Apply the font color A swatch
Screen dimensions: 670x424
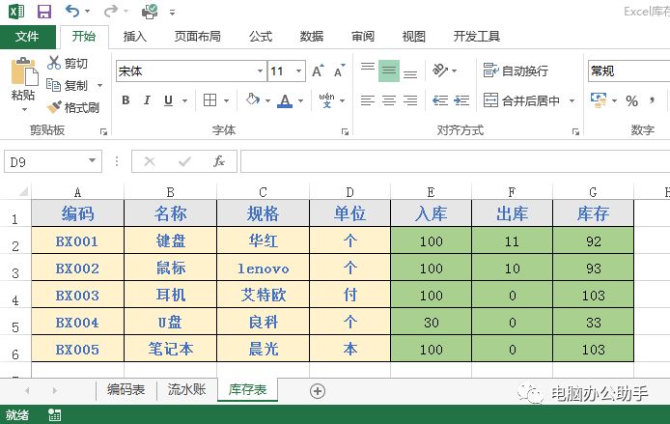[285, 100]
